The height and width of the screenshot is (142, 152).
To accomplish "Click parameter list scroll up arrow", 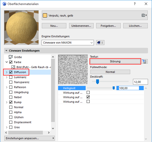I will (x=146, y=88).
